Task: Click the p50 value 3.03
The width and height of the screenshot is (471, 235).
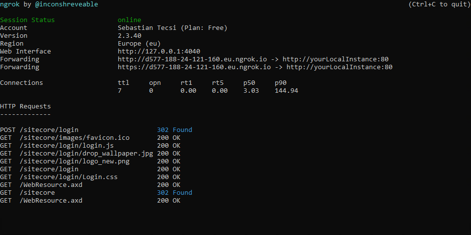Action: 251,91
